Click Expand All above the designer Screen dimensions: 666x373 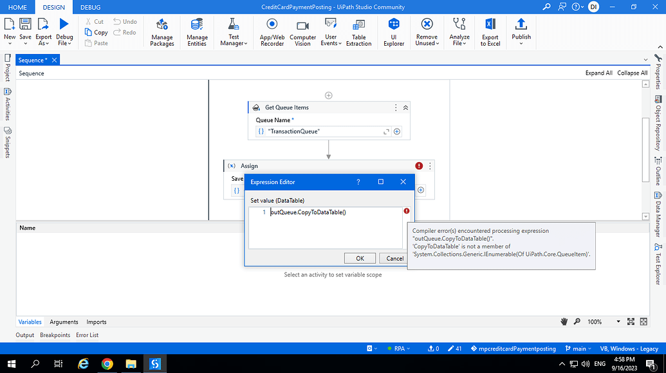pos(598,73)
